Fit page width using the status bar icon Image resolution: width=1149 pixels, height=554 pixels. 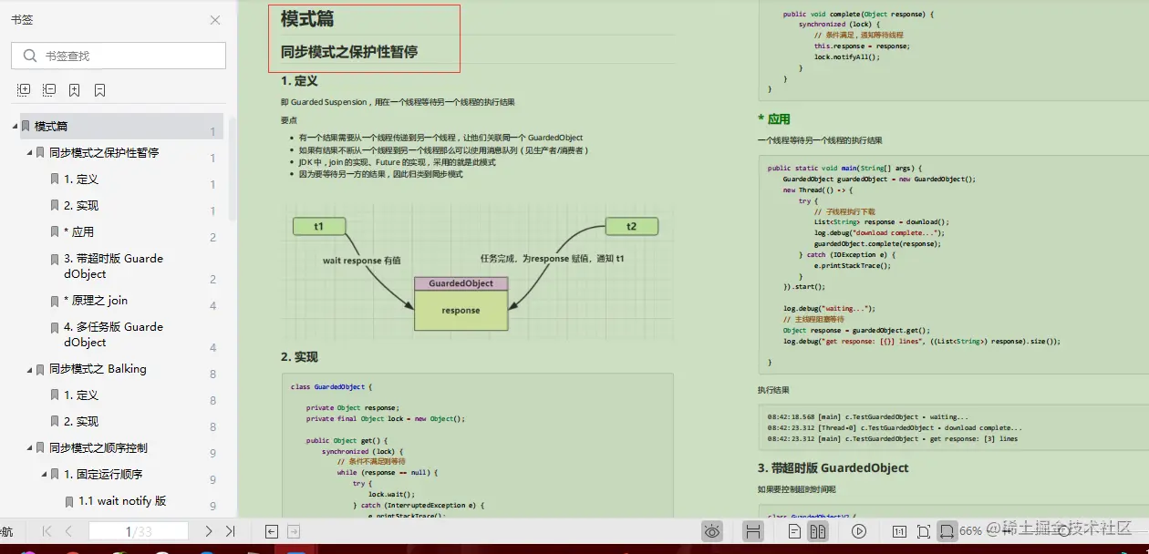pos(947,531)
